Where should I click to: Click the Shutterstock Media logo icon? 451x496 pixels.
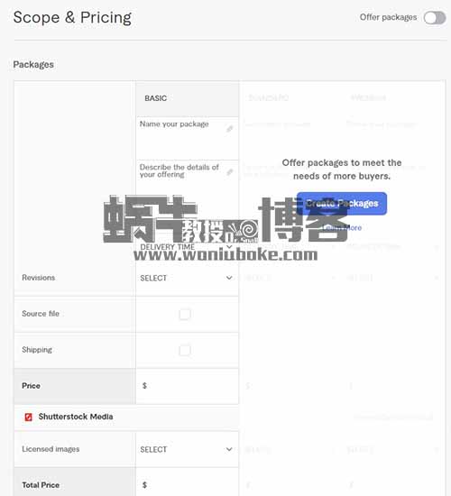tap(29, 417)
